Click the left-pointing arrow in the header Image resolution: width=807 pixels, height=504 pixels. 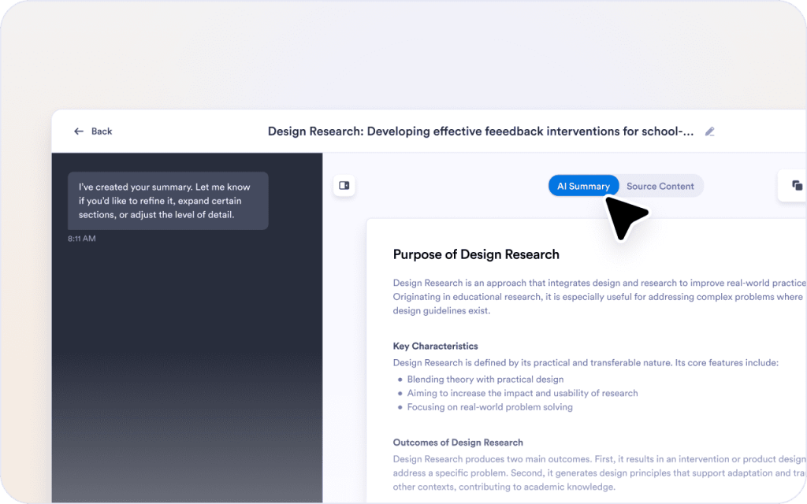(78, 131)
